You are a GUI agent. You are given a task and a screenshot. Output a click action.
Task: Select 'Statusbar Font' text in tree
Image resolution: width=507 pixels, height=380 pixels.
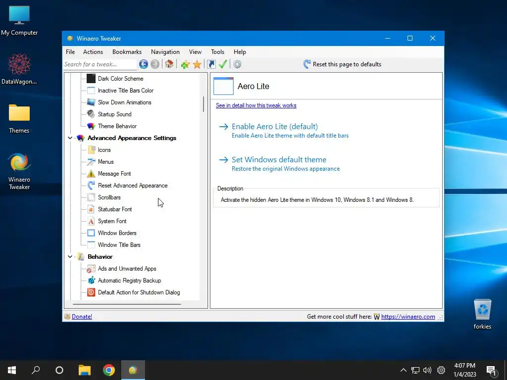click(x=115, y=209)
